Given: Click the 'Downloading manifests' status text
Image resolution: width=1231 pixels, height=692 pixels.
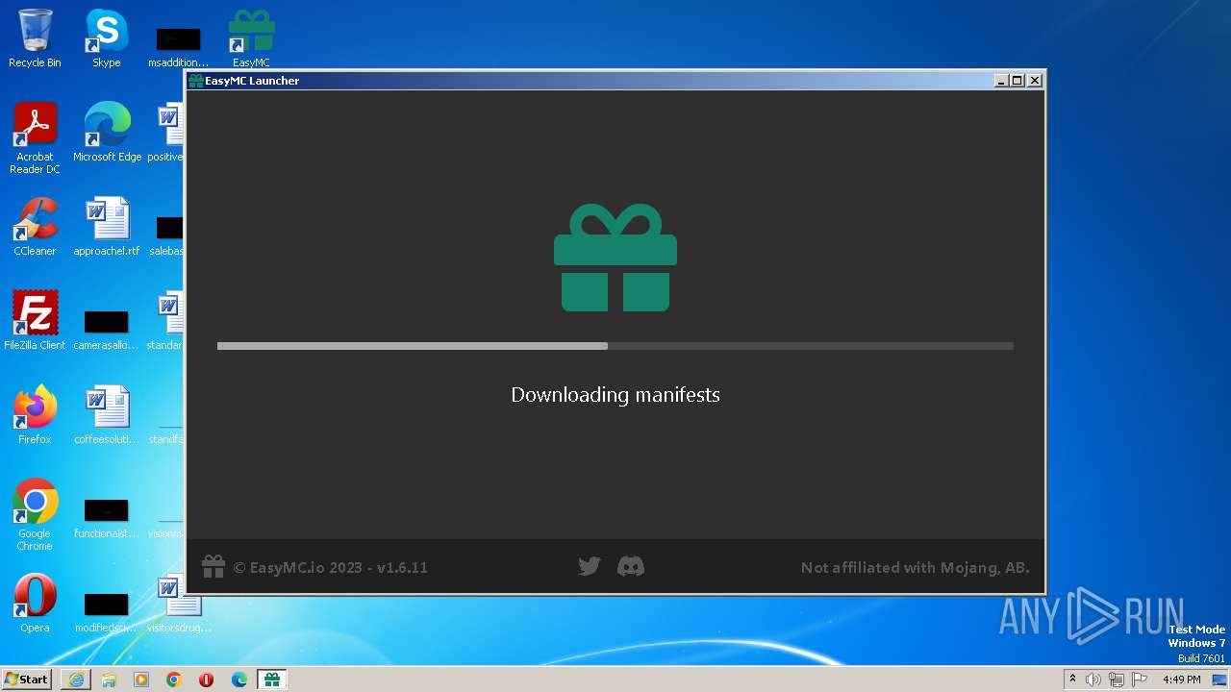Looking at the screenshot, I should [x=615, y=395].
